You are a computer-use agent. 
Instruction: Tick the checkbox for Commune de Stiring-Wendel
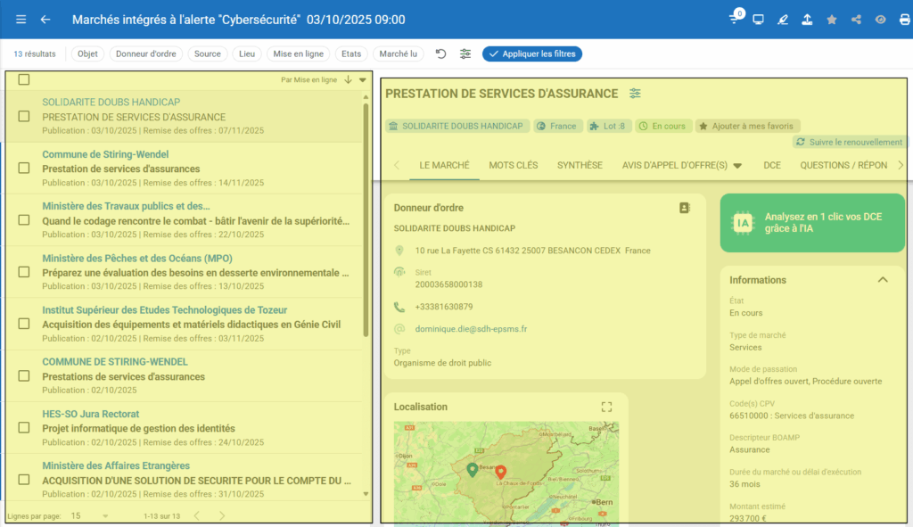[24, 168]
